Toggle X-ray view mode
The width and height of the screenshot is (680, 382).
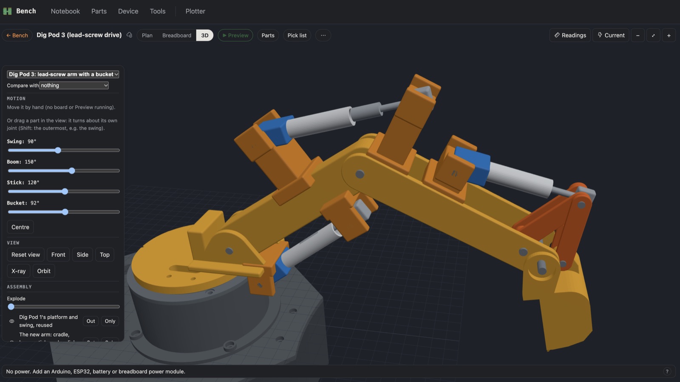pyautogui.click(x=18, y=271)
